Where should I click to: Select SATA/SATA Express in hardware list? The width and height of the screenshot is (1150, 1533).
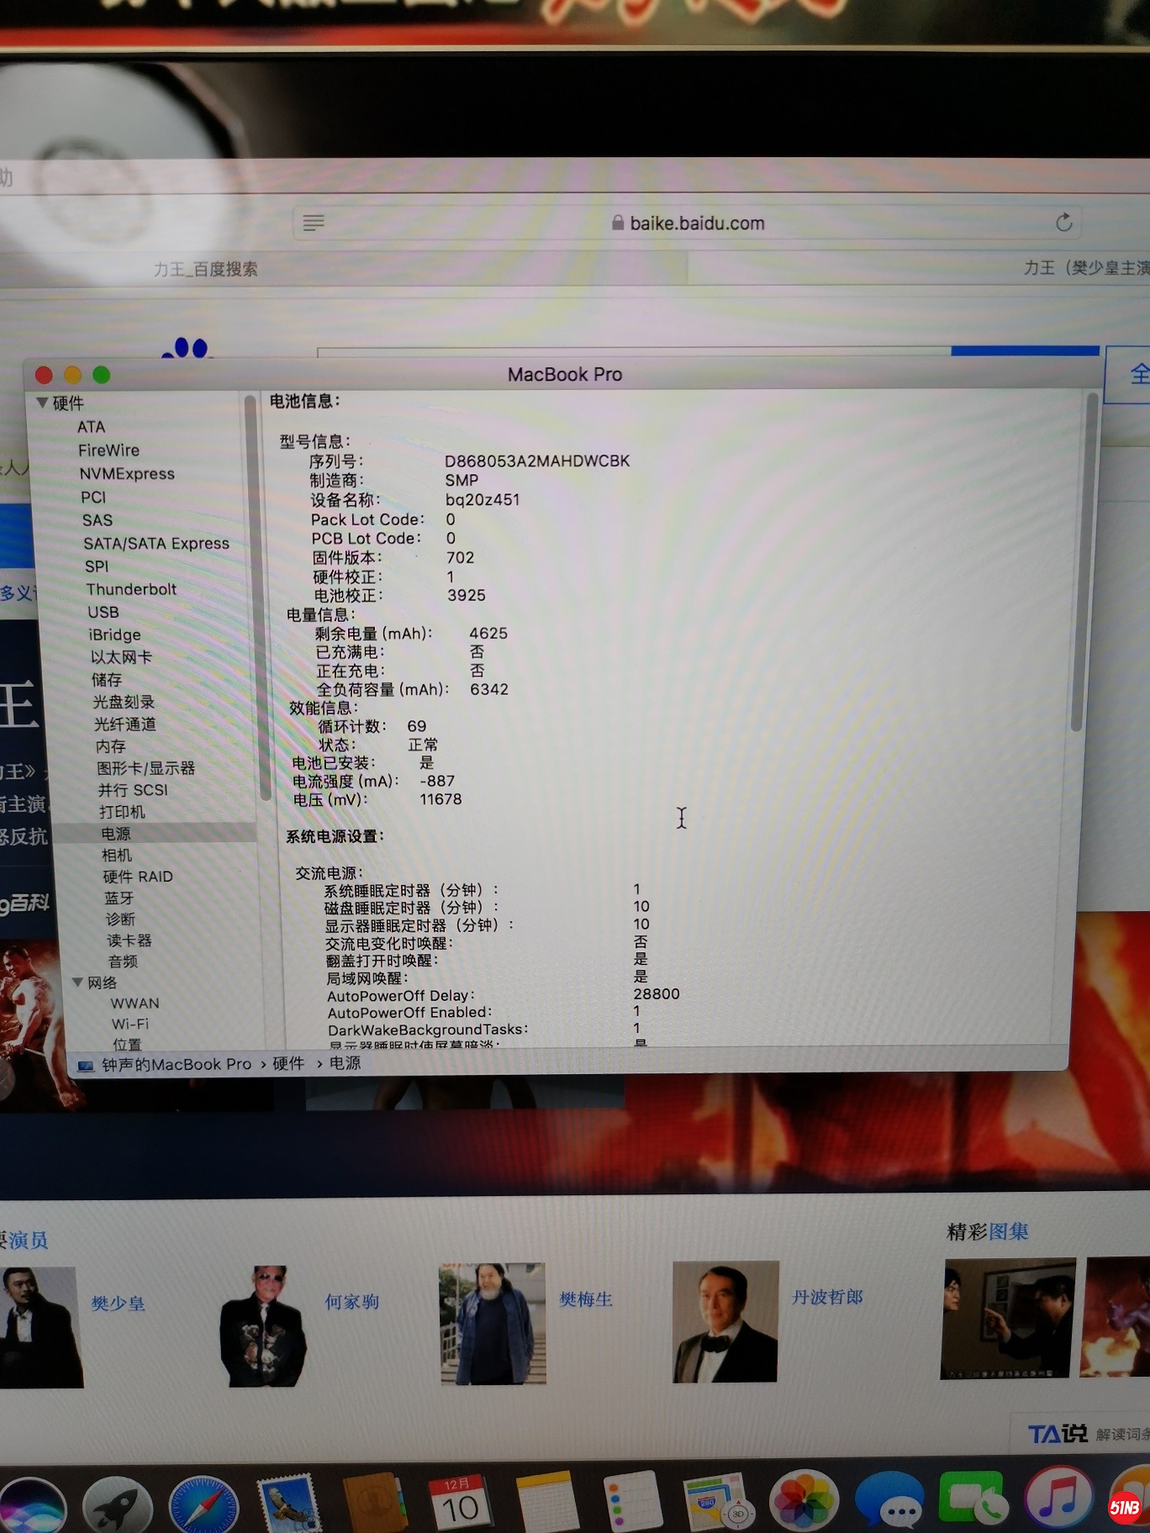tap(156, 544)
